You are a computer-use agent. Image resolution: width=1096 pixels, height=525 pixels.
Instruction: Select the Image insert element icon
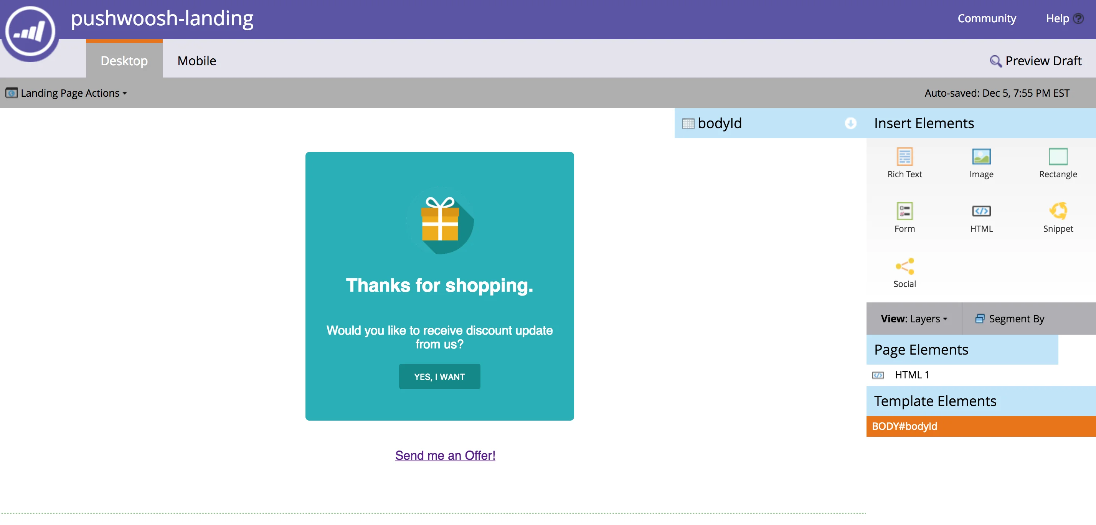tap(981, 157)
